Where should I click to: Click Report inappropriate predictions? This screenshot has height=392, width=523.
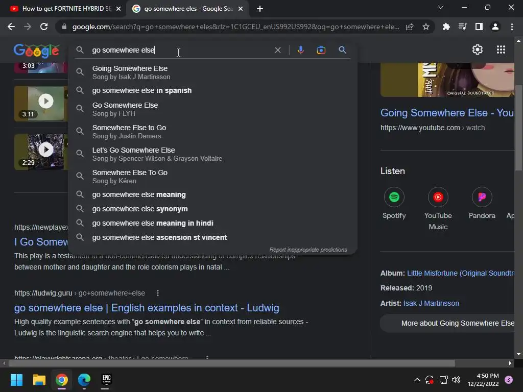tap(308, 250)
